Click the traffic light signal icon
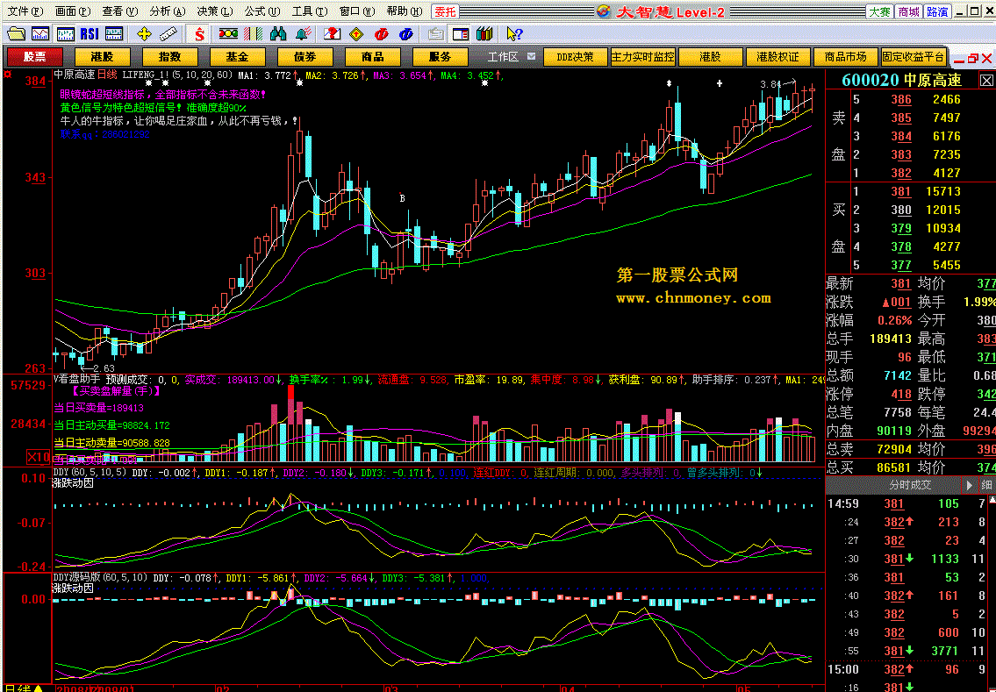Image resolution: width=996 pixels, height=692 pixels. pyautogui.click(x=229, y=33)
